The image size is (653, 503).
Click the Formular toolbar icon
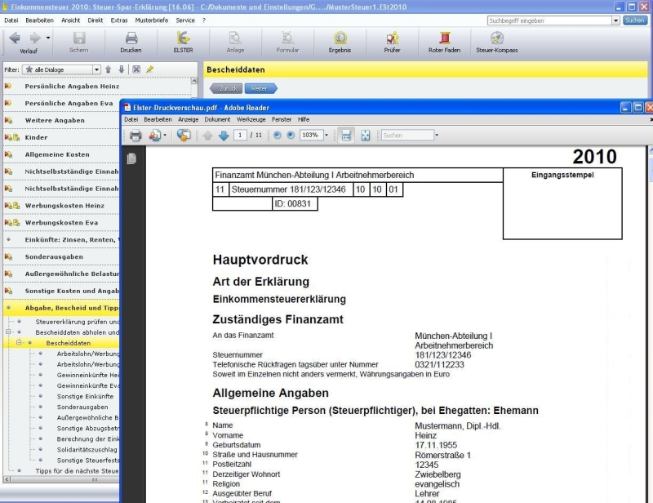(287, 38)
